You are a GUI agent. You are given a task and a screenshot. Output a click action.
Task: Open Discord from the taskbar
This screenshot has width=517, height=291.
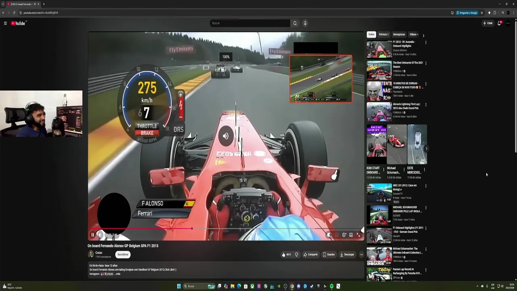coord(298,286)
